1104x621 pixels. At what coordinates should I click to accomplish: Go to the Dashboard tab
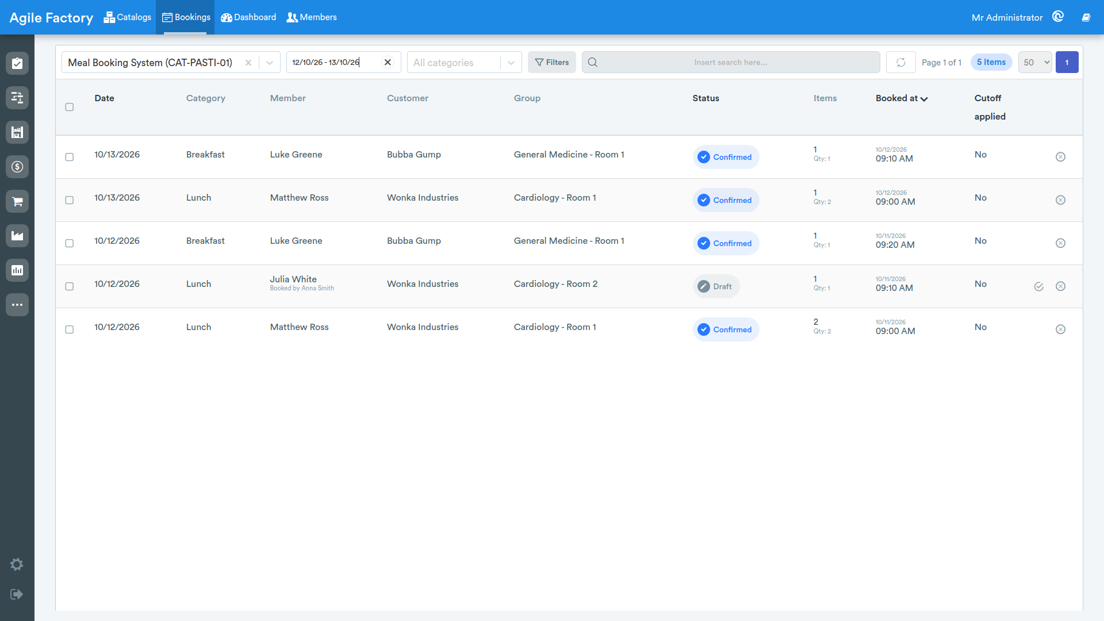pos(248,17)
